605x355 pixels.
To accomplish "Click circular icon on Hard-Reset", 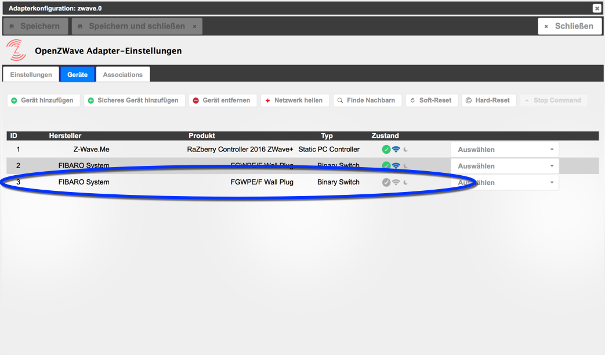I will point(469,100).
